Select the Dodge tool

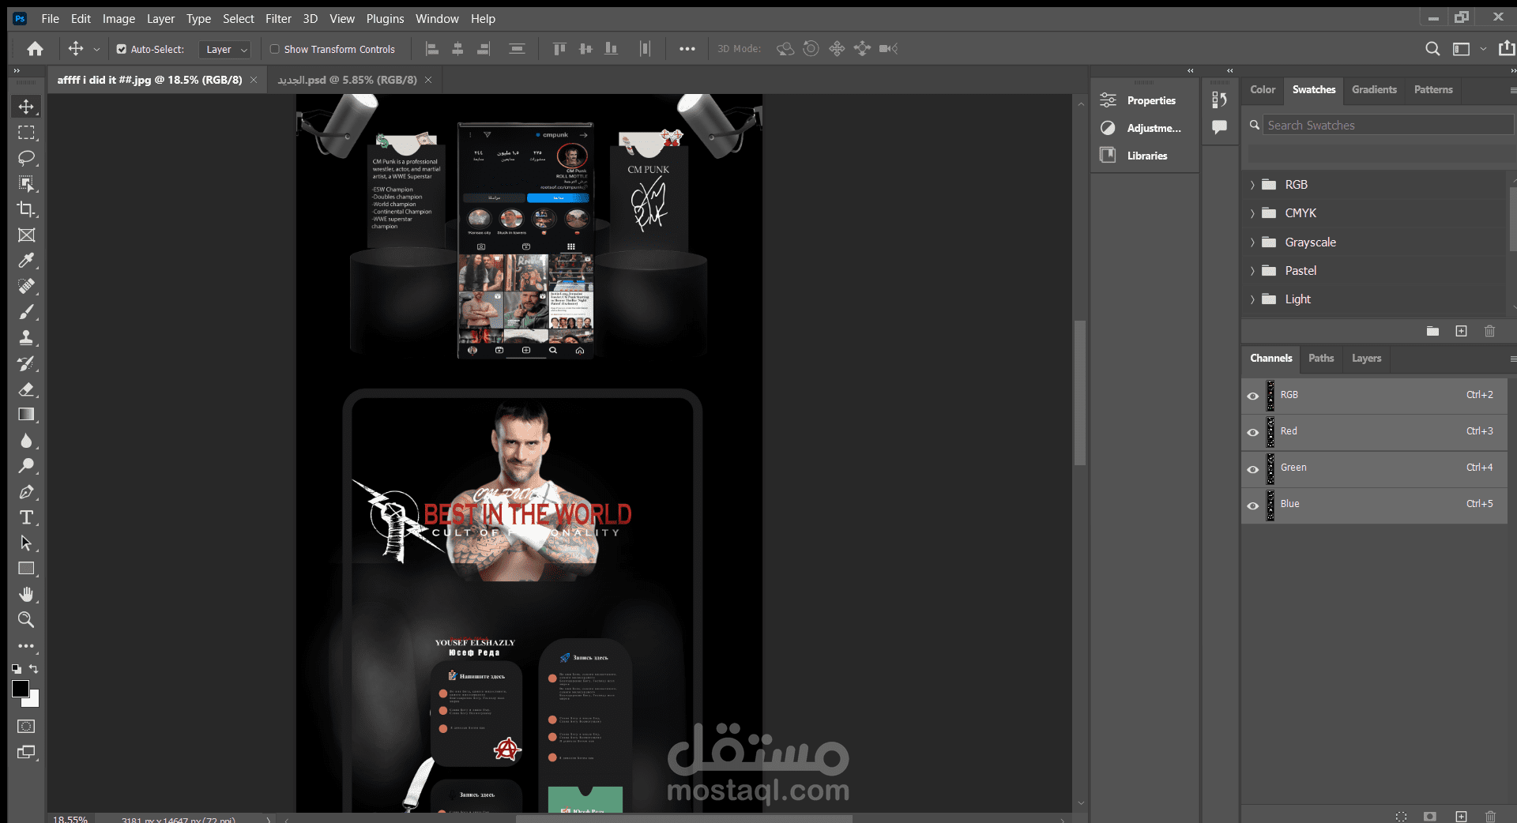coord(26,466)
